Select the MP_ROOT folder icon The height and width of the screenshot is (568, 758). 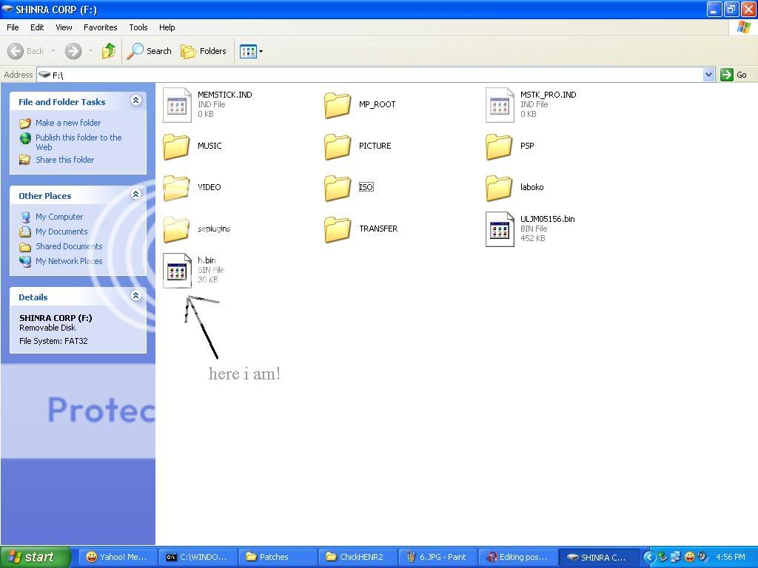pos(338,105)
